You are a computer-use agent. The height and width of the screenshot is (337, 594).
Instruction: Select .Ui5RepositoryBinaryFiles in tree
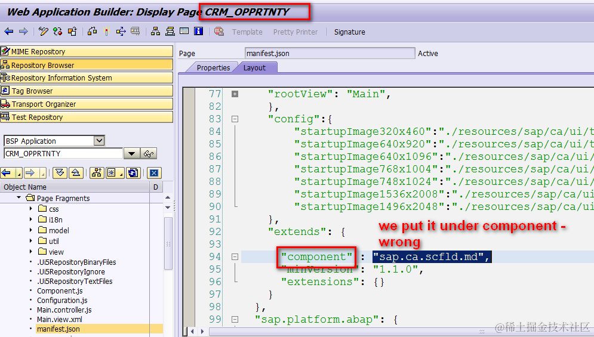(x=76, y=262)
